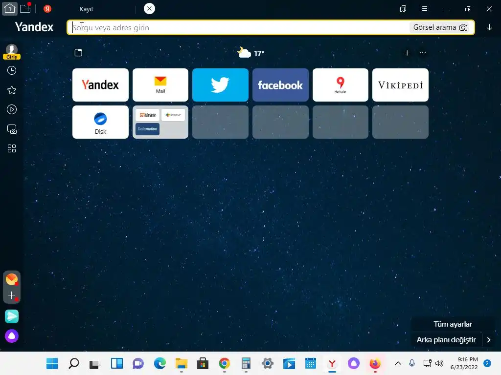Open downloads arrow icon
Screen dimensions: 501x375
(489, 28)
